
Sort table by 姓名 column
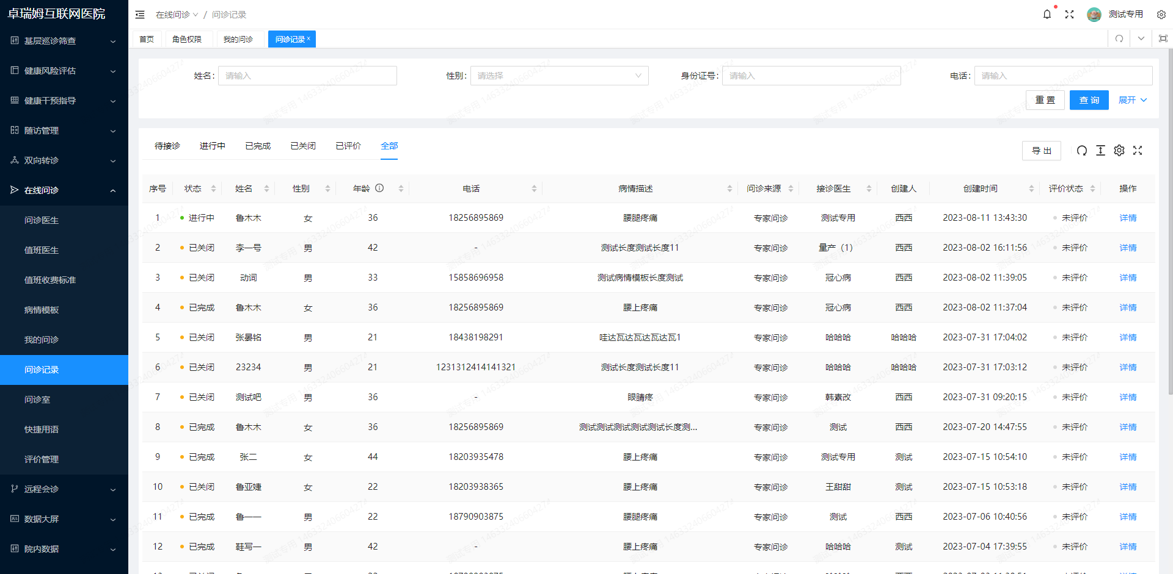click(266, 188)
